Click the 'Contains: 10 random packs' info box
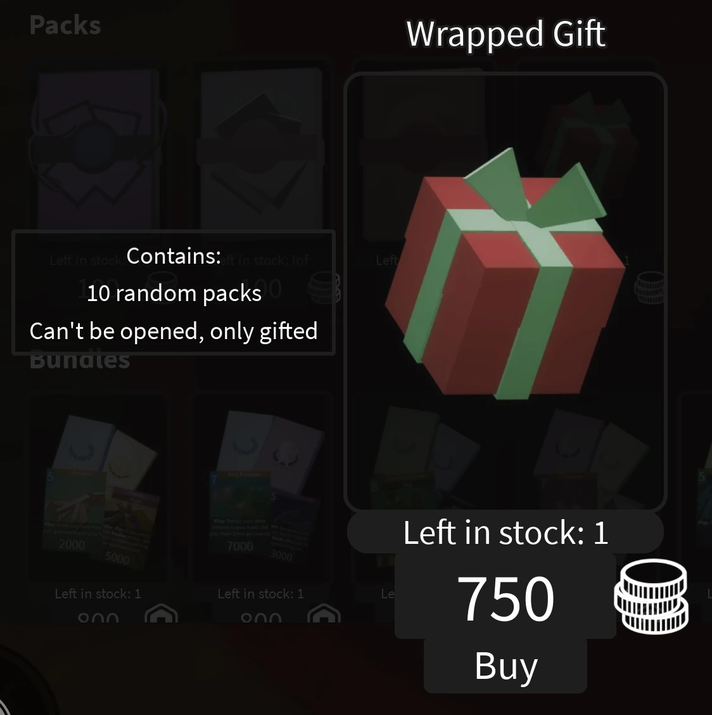Image resolution: width=712 pixels, height=715 pixels. click(173, 293)
